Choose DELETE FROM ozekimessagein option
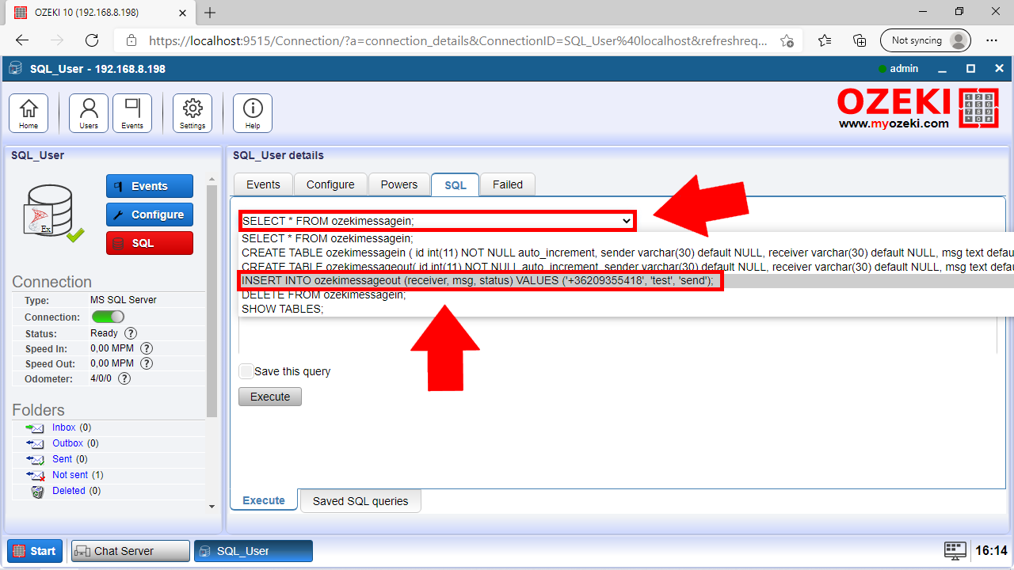The height and width of the screenshot is (570, 1014). 323,294
